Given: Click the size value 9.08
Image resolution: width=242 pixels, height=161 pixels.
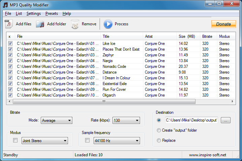Looking at the screenshot, I should coord(182,72).
